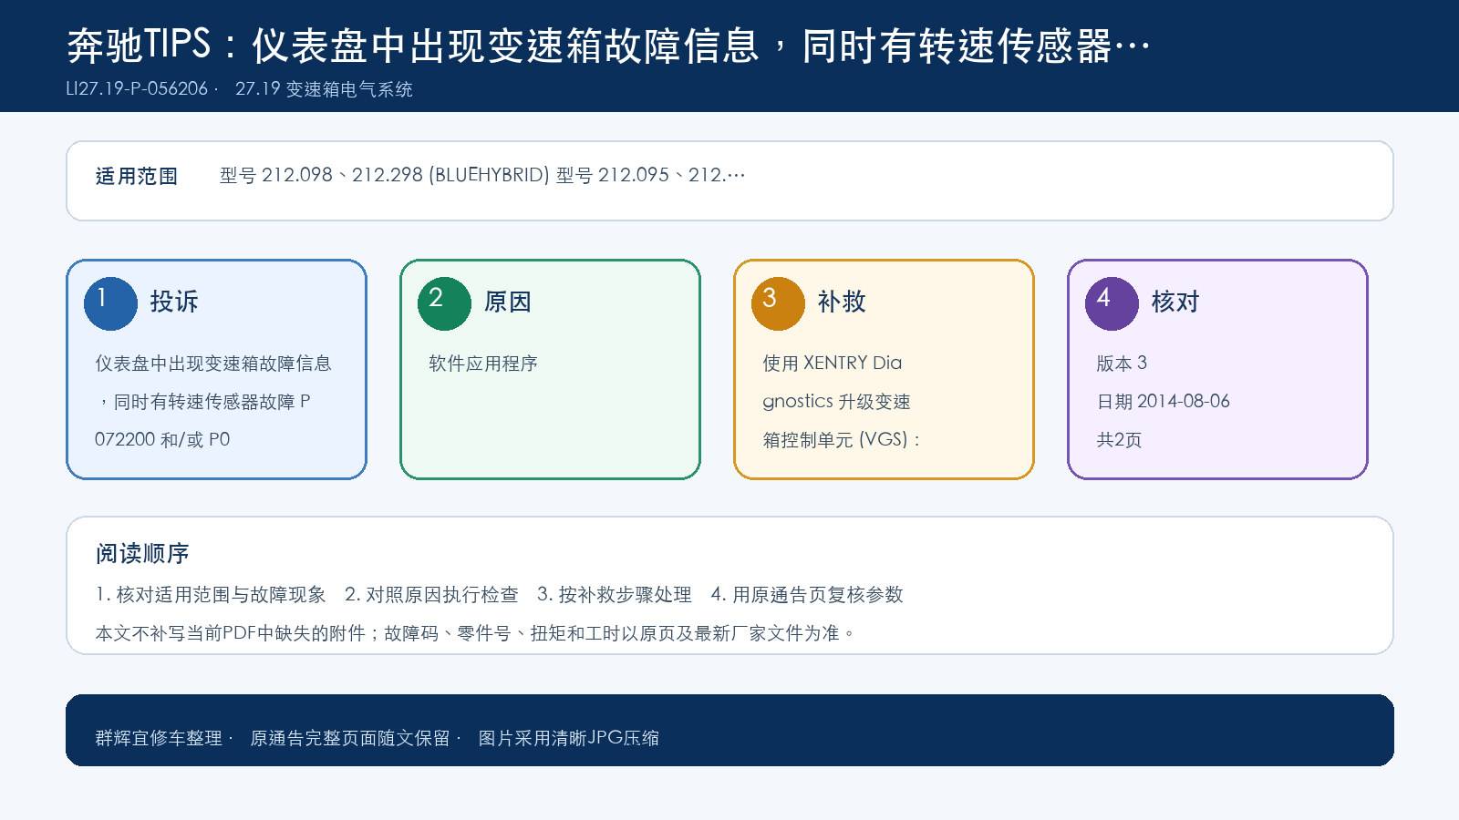Click the blue number 1 circle
1459x820 pixels.
(110, 303)
